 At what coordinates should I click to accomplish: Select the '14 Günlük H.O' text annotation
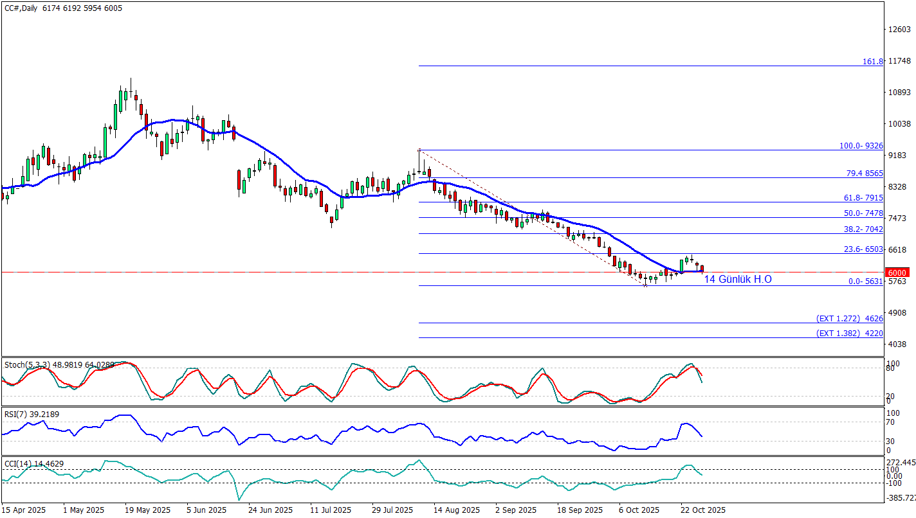tap(737, 279)
